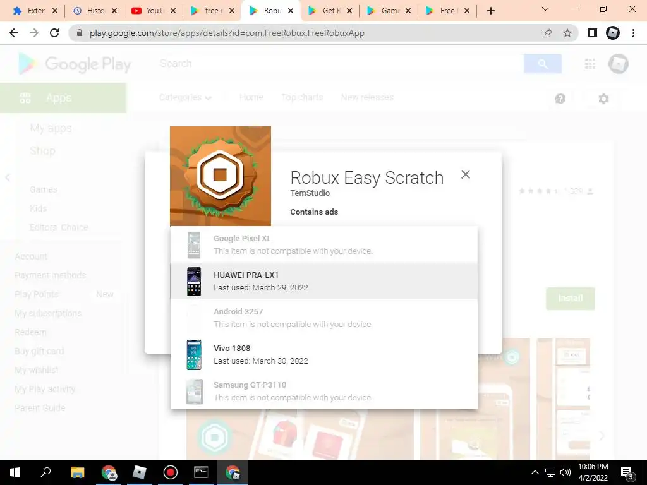Viewport: 647px width, 485px height.
Task: Open the Windows Start menu
Action: point(15,472)
